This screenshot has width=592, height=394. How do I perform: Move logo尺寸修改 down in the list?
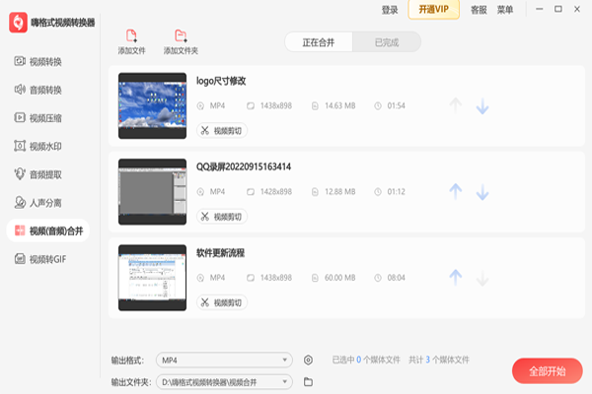point(482,105)
